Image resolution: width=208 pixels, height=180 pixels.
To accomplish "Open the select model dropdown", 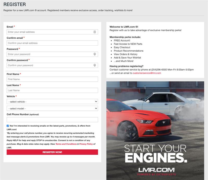I will point(52,108).
